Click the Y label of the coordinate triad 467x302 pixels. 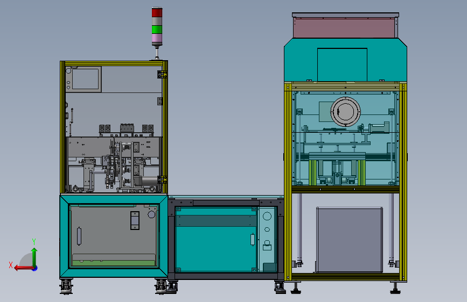[x=34, y=241]
